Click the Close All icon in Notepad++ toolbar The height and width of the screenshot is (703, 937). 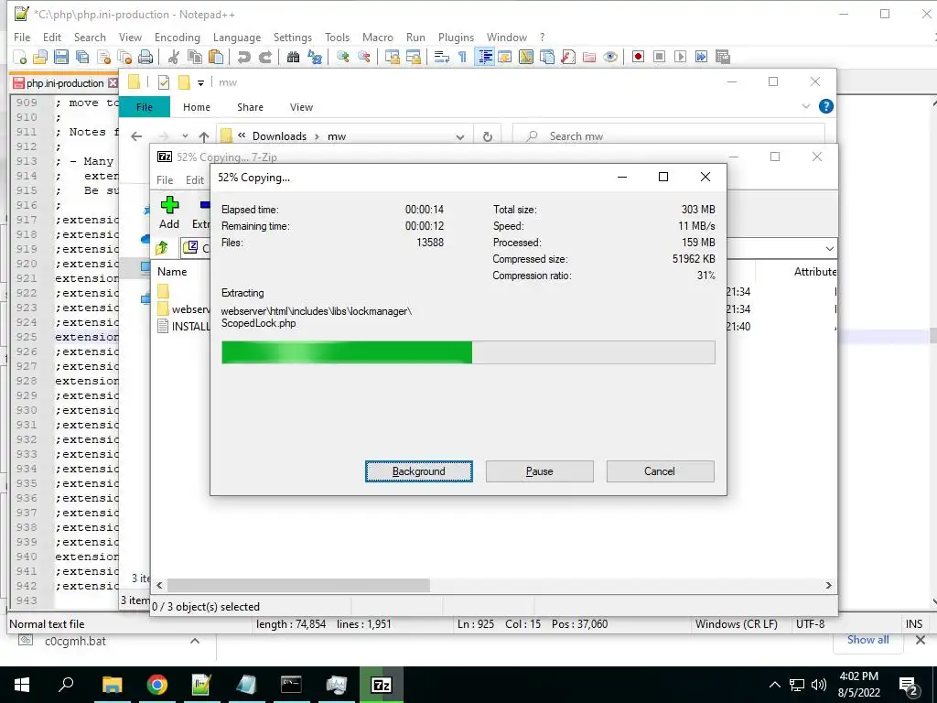point(124,57)
